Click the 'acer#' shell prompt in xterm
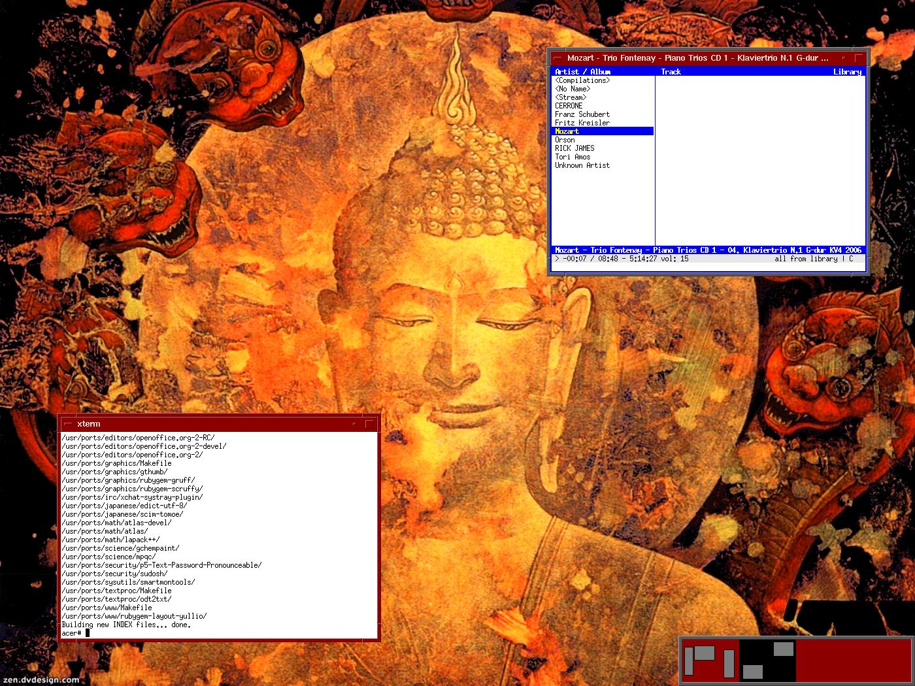915x686 pixels. 71,633
